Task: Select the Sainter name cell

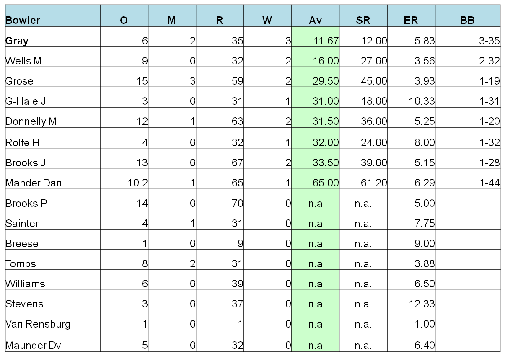Action: [x=52, y=223]
